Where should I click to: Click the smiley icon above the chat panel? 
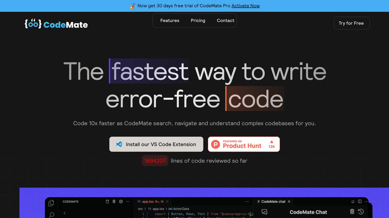pyautogui.click(x=353, y=201)
